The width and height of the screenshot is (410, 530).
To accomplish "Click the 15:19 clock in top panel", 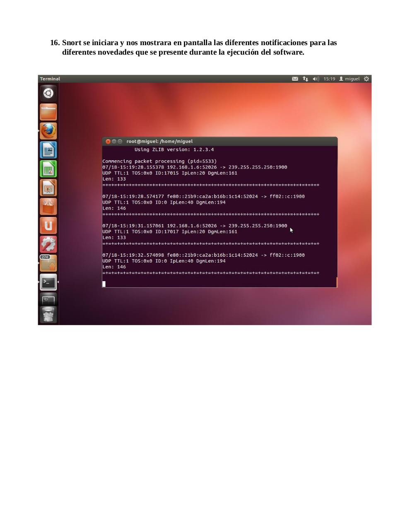I will (x=329, y=79).
